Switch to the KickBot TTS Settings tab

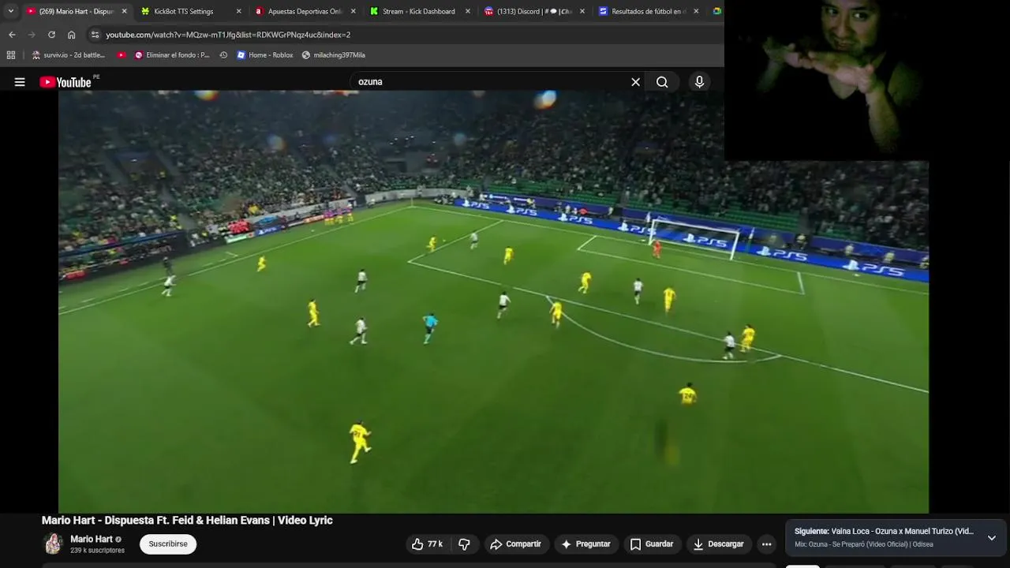point(184,11)
